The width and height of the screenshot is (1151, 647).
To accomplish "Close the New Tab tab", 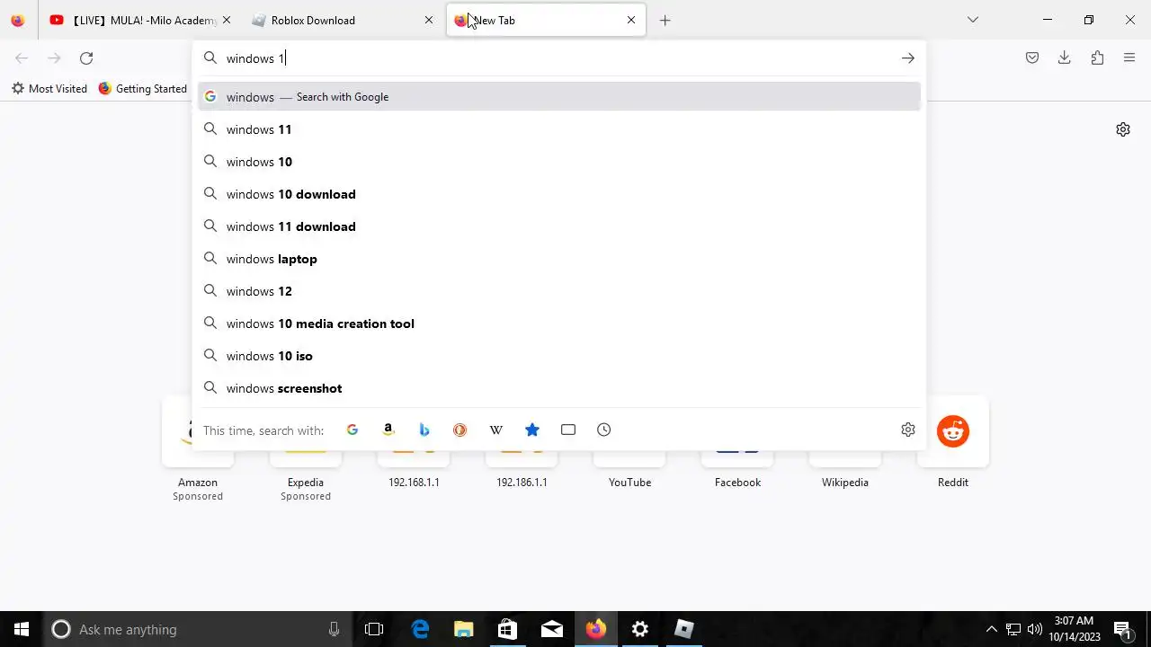I will click(631, 20).
